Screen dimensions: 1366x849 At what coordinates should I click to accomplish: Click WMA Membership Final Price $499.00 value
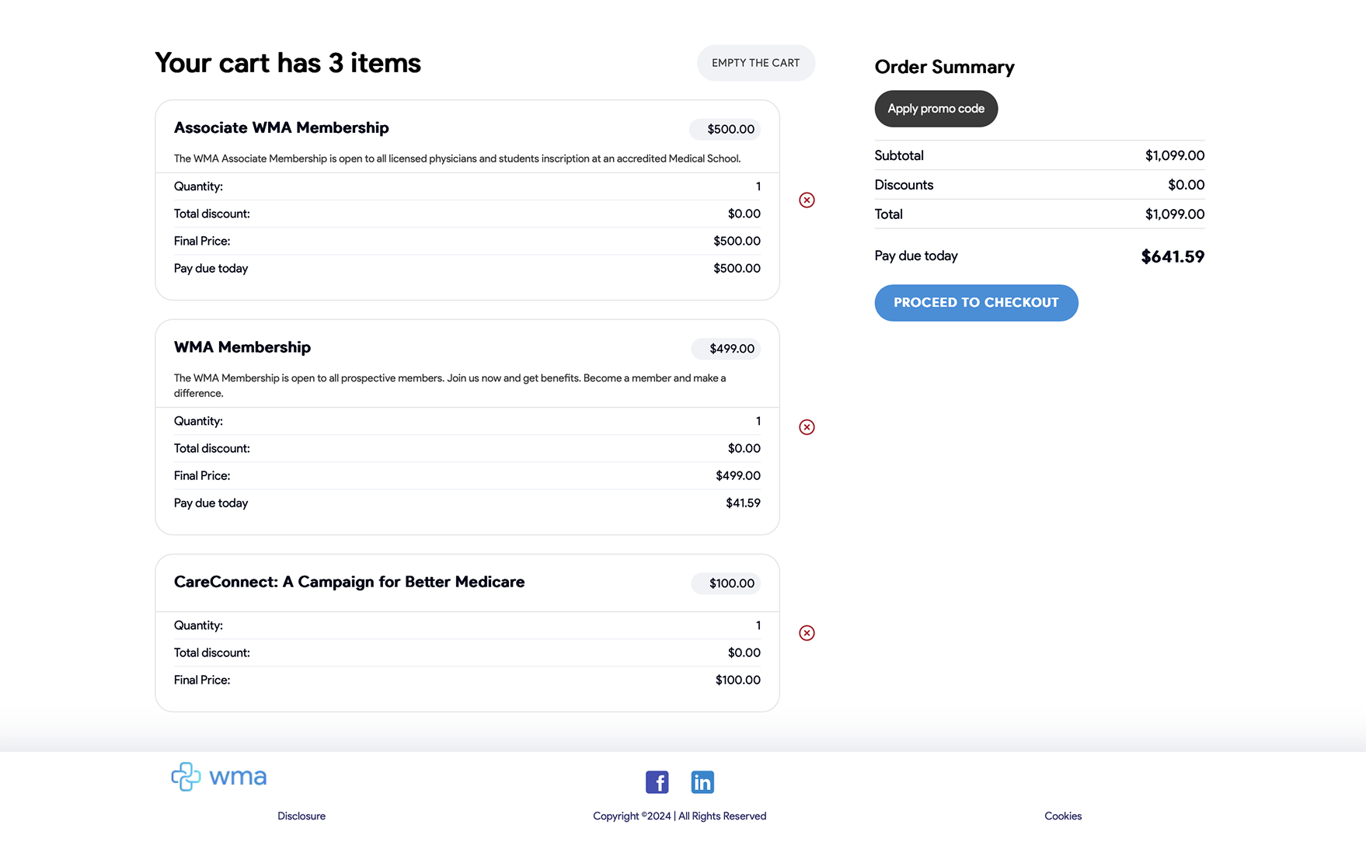[x=737, y=475]
